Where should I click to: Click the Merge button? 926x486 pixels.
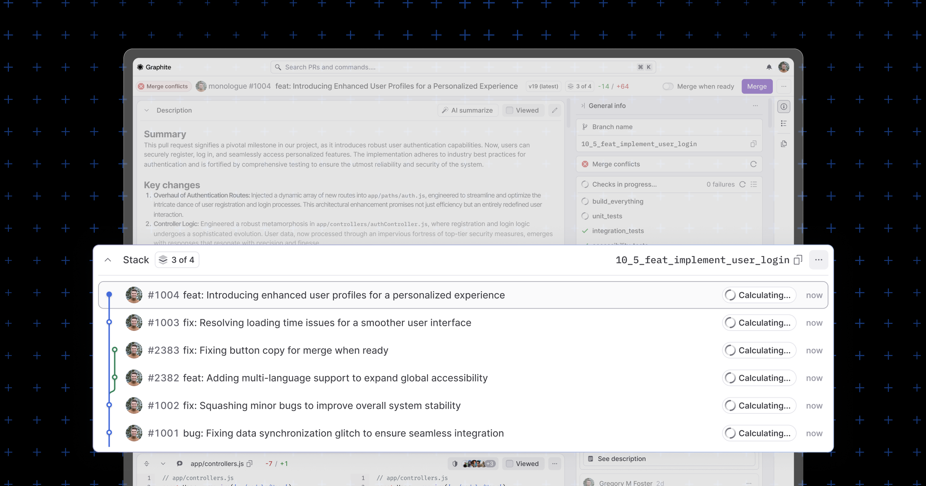coord(757,86)
